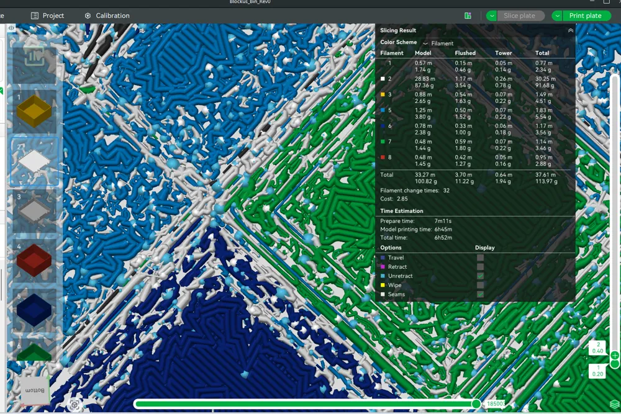Select the yellow plate 1 thumbnail
This screenshot has width=621, height=414.
pos(34,112)
